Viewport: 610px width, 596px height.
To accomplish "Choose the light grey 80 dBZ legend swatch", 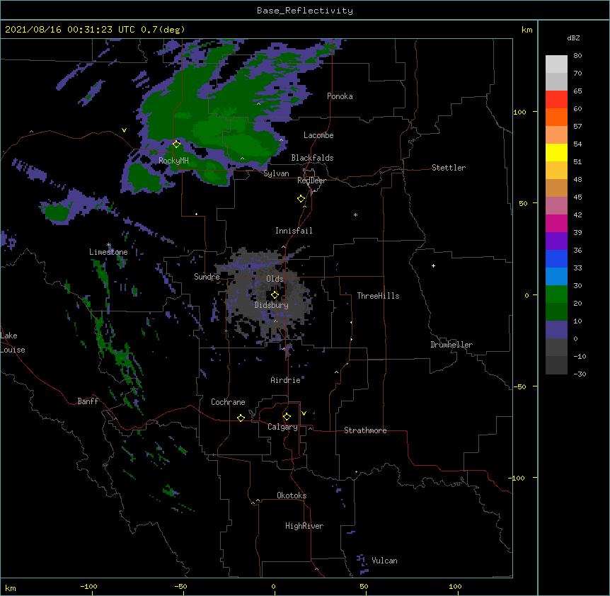I will pos(556,64).
